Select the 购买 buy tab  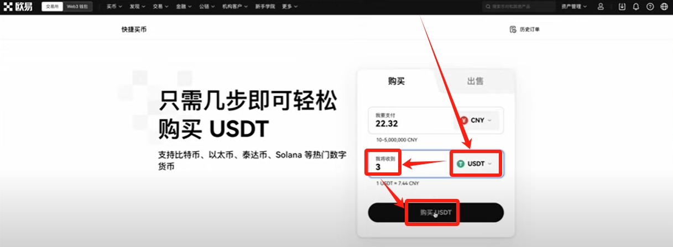pyautogui.click(x=396, y=81)
